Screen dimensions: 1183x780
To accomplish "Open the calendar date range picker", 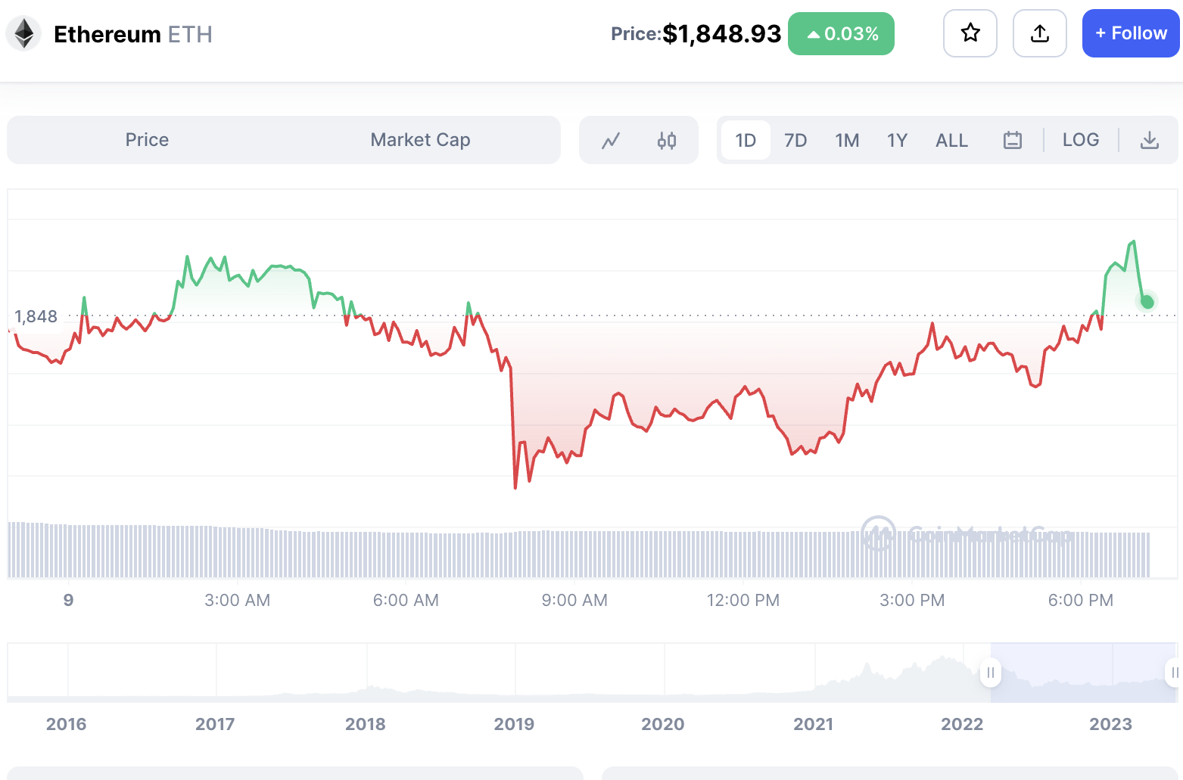I will click(x=1013, y=140).
